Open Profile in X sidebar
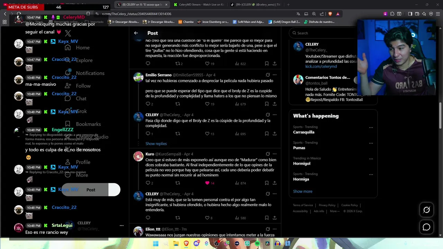Screen dimensions: 443x249 pos(78,162)
